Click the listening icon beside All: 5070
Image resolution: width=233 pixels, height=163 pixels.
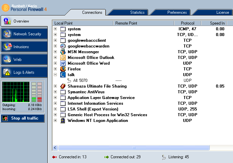click(x=69, y=80)
